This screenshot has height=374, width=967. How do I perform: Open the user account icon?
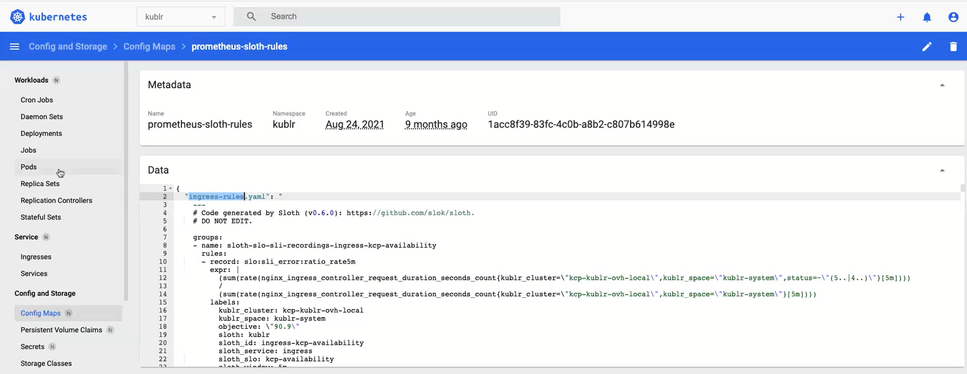click(953, 17)
